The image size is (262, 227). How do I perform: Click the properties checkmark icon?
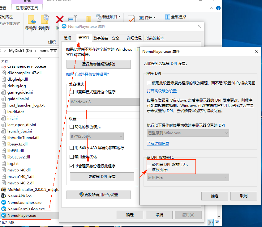tap(131, 19)
